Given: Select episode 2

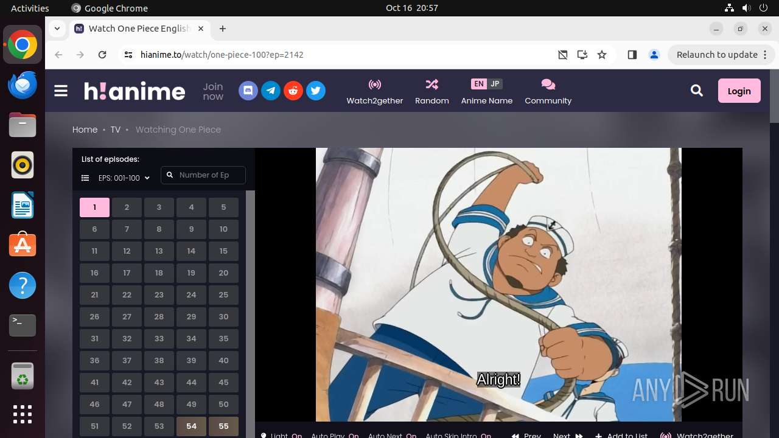Looking at the screenshot, I should coord(127,207).
